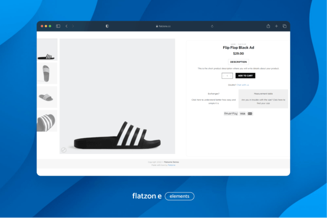The image size is (327, 218).
Task: Select the Exchanges? tab
Action: point(213,94)
